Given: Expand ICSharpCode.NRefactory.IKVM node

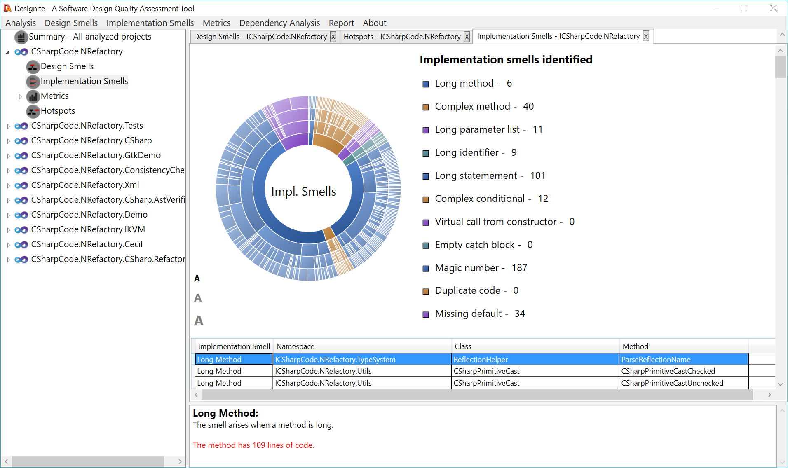Looking at the screenshot, I should pyautogui.click(x=8, y=230).
